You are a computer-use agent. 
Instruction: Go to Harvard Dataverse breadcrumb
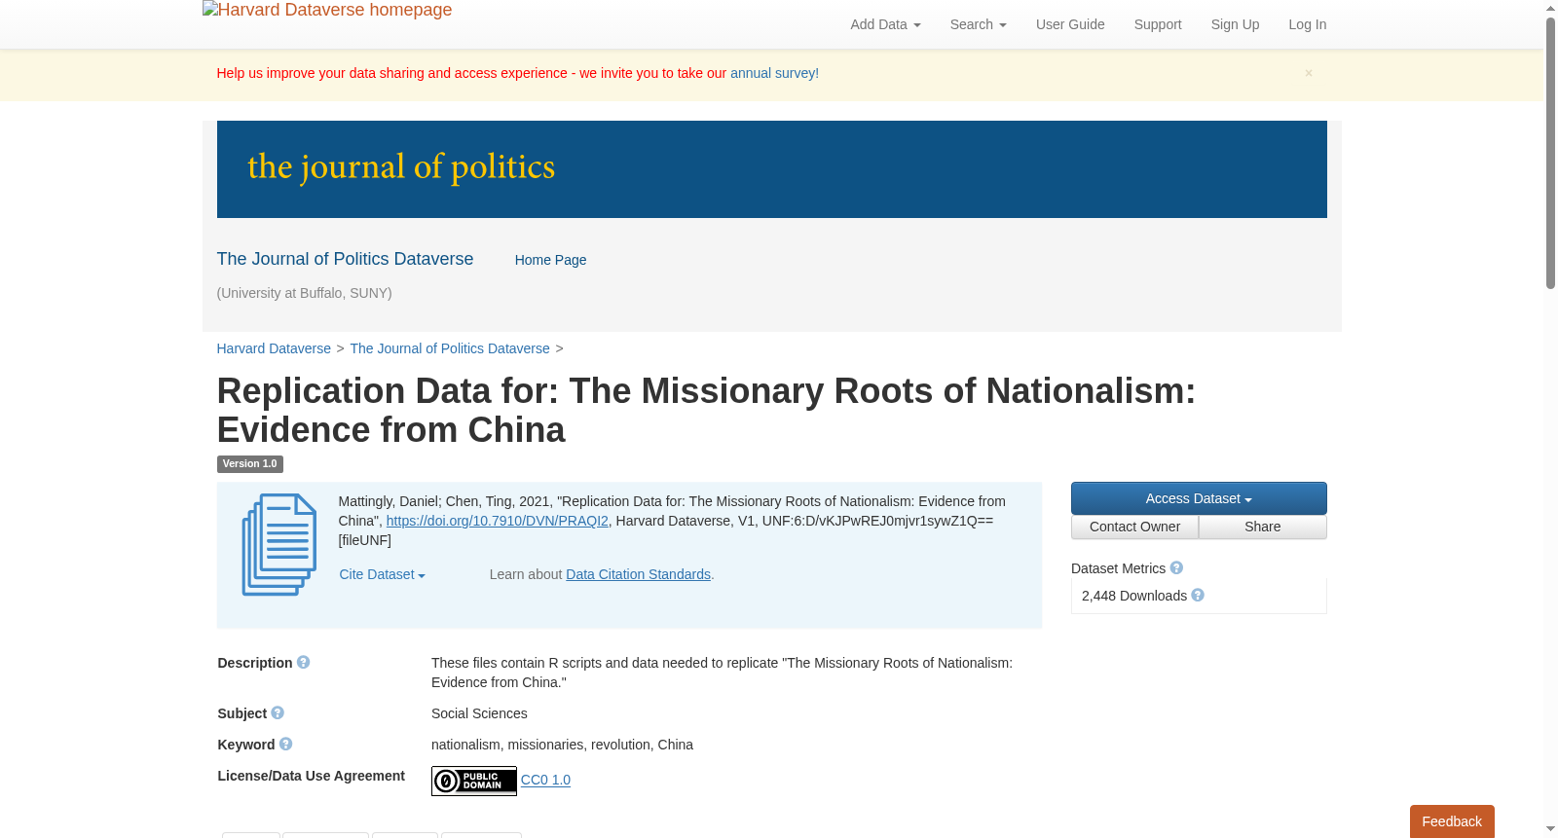click(274, 348)
